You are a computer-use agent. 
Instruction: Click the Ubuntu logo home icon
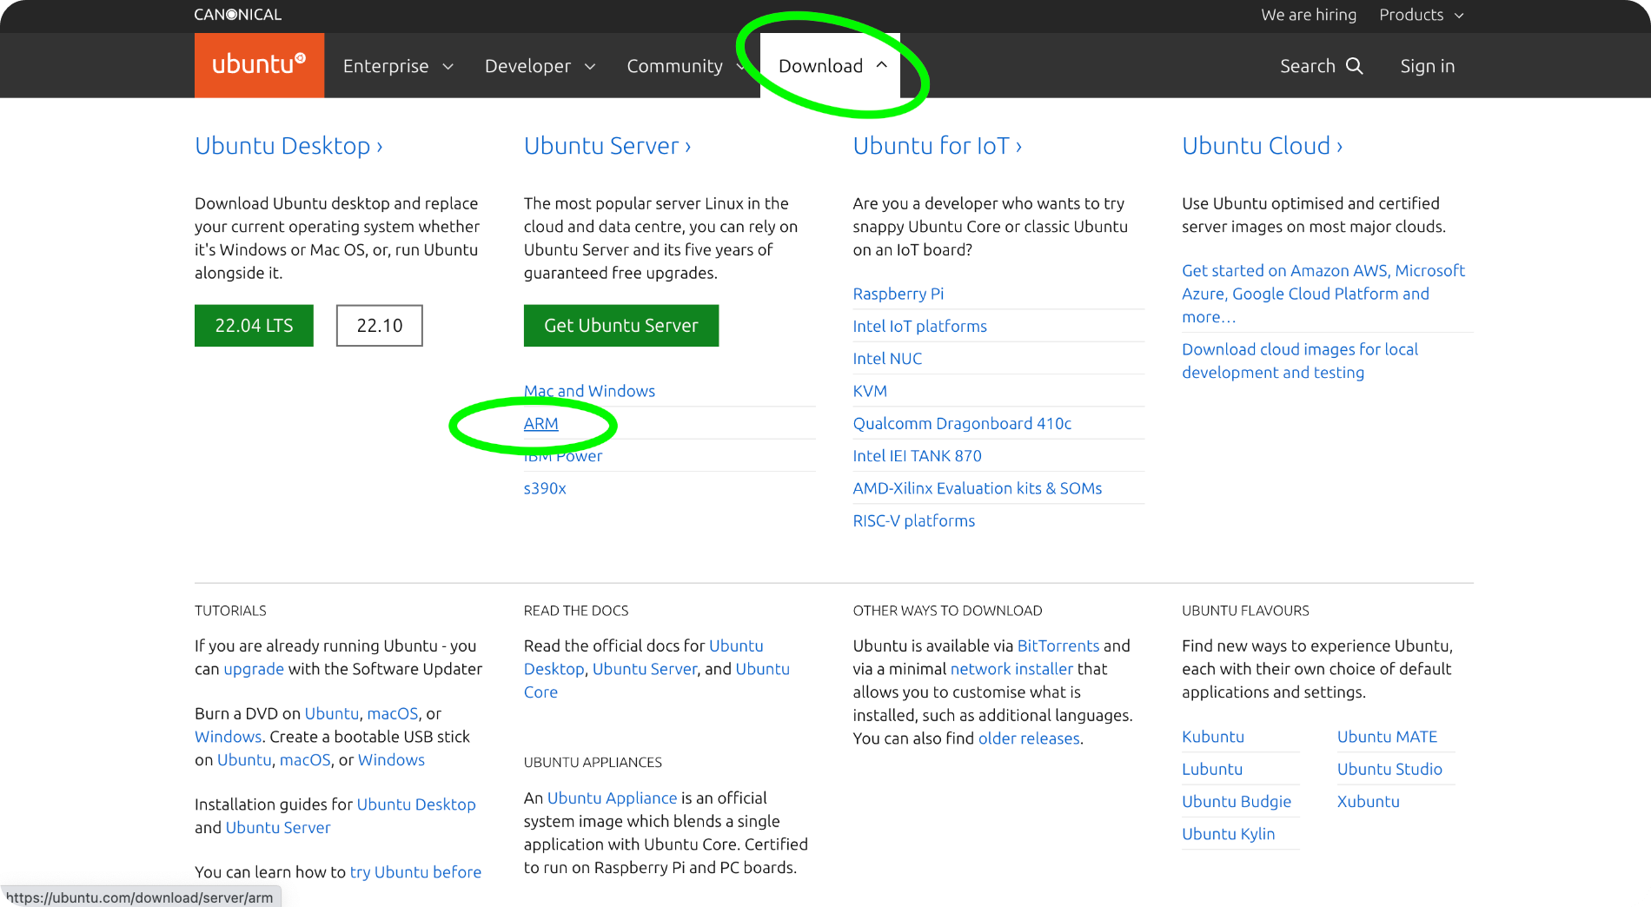point(259,65)
